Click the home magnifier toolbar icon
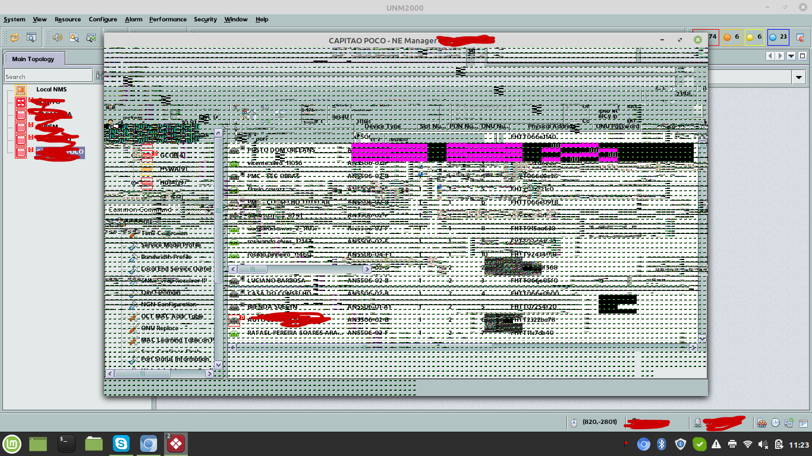 pyautogui.click(x=91, y=37)
